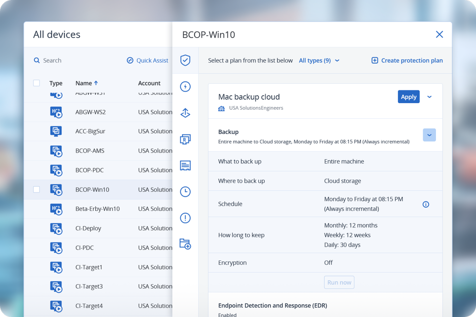Click the Type column header
This screenshot has width=476, height=317.
(56, 83)
